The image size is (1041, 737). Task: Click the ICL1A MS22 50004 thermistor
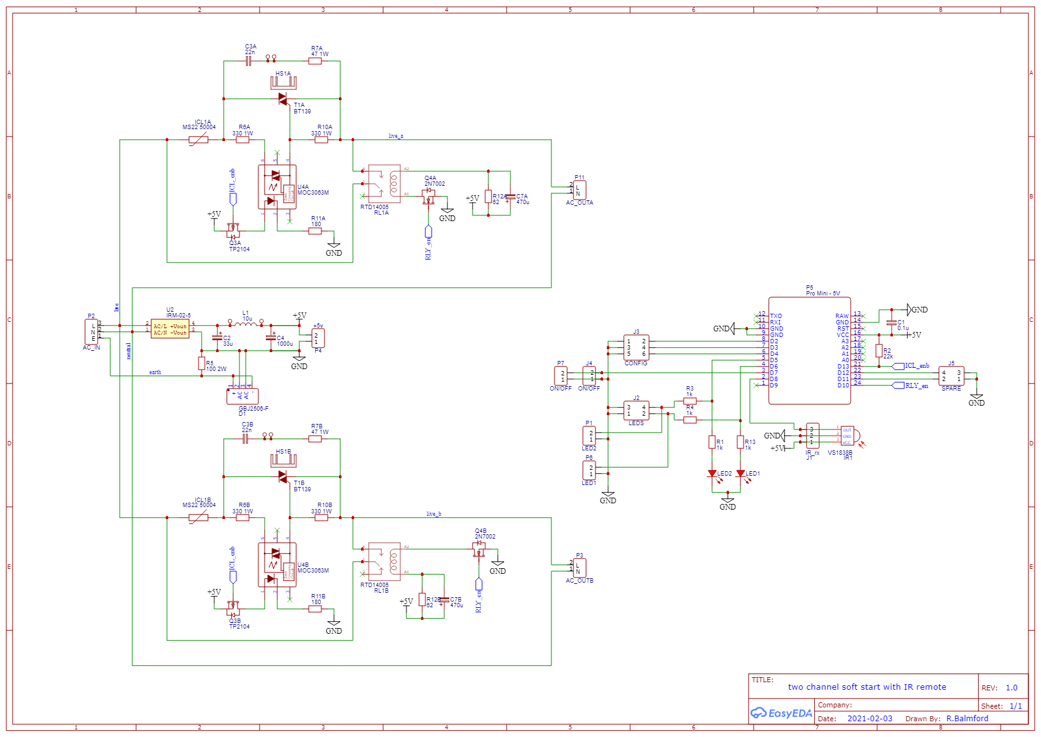[198, 140]
